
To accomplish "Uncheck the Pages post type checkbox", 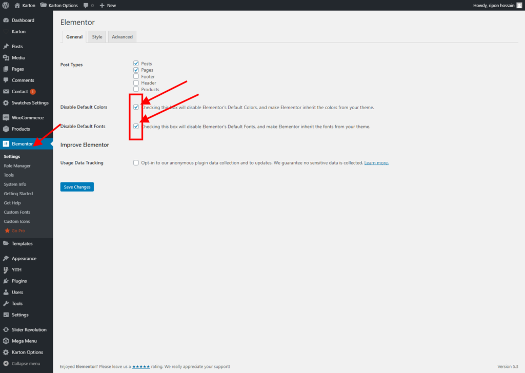I will click(x=136, y=70).
